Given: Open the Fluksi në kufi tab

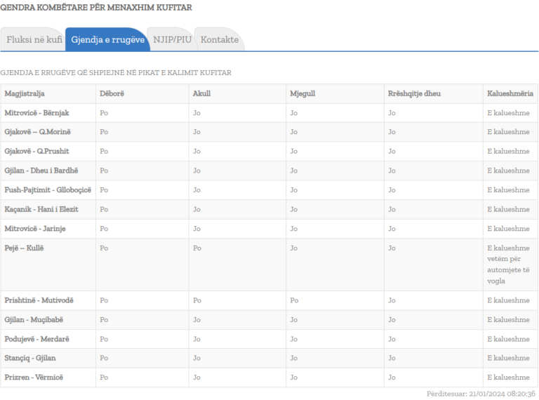Looking at the screenshot, I should [x=34, y=39].
